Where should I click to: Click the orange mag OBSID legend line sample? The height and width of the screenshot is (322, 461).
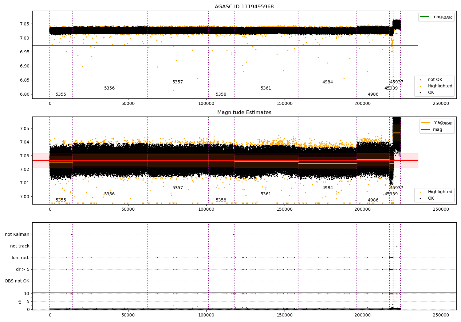[426, 123]
